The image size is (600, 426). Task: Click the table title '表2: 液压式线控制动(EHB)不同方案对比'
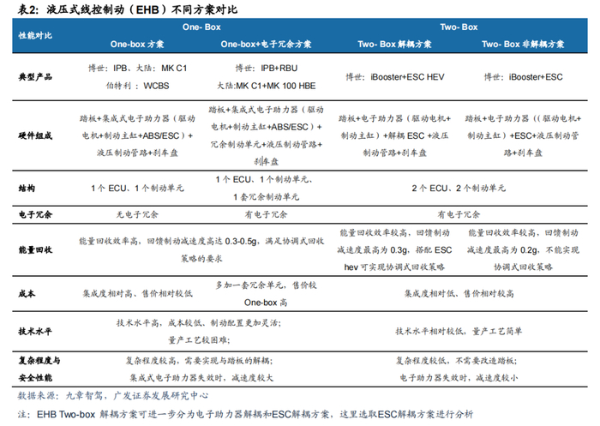tap(128, 9)
